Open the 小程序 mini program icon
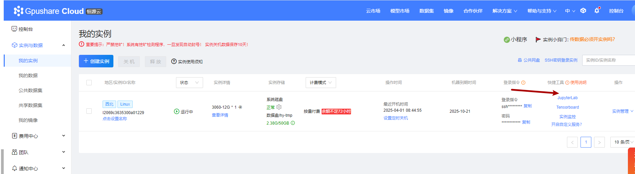Screen dimensions: 635x174 [x=507, y=40]
